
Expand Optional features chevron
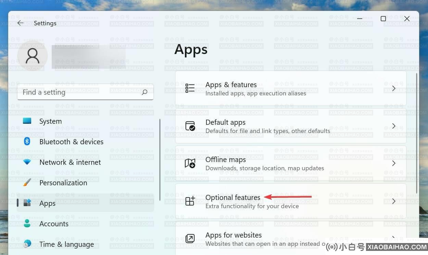(x=394, y=201)
